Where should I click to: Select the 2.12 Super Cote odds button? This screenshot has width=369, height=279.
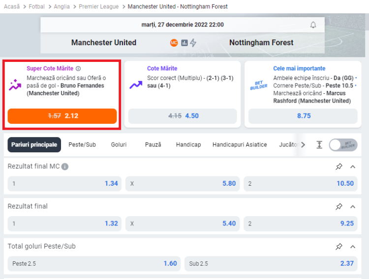point(62,116)
